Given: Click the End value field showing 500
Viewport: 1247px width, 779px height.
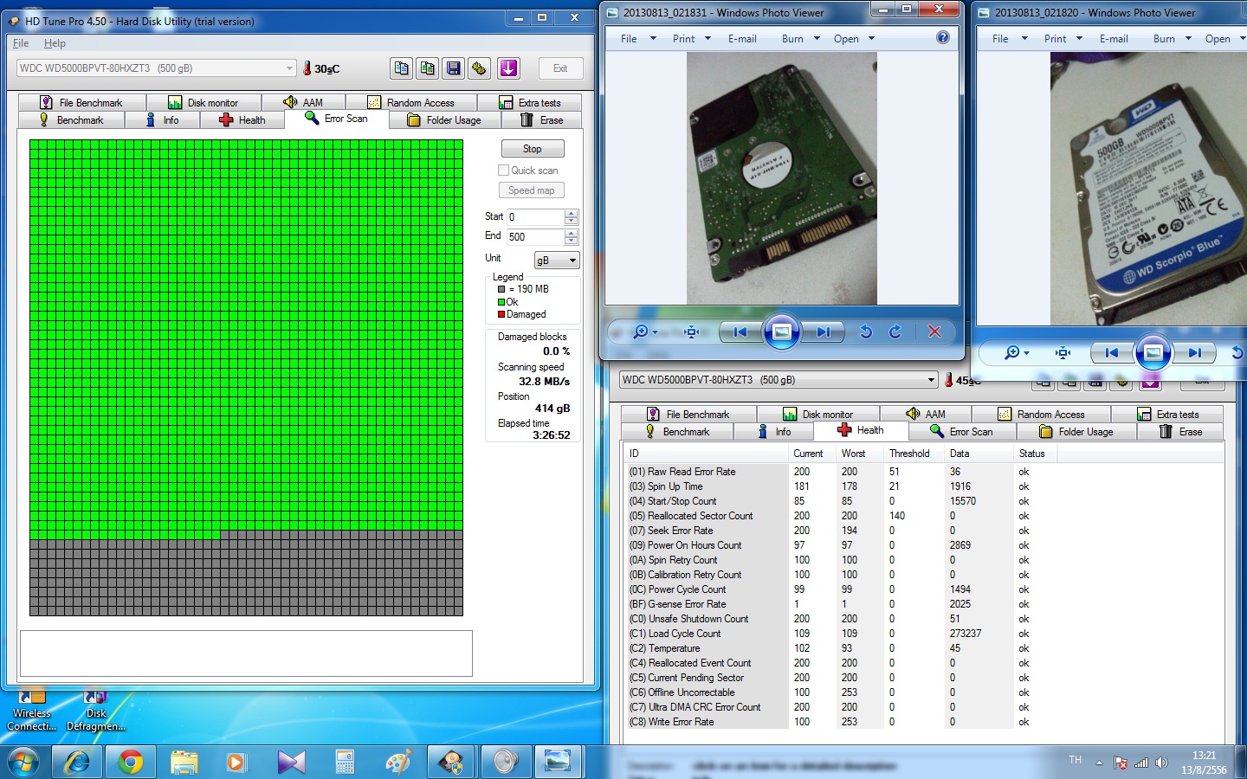Looking at the screenshot, I should (x=535, y=237).
